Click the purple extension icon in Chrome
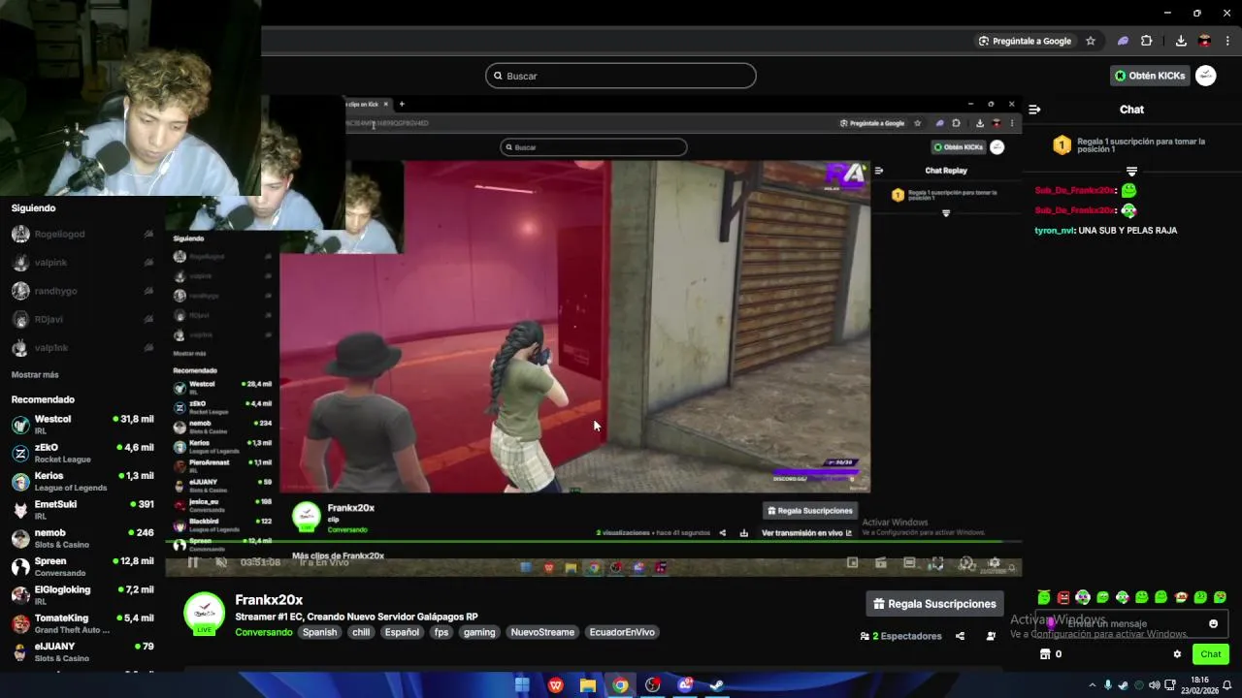The height and width of the screenshot is (698, 1242). (1123, 41)
